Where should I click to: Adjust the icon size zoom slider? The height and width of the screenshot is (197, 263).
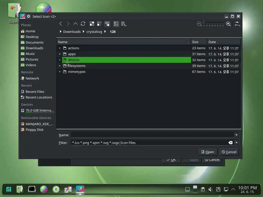214,24
